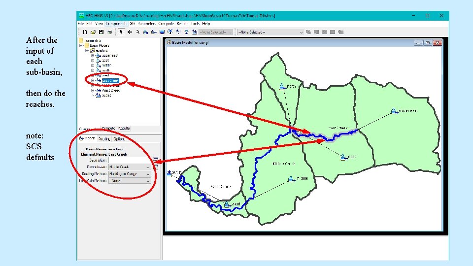This screenshot has height=266, width=473.
Task: Click the west subbasin icon on map
Action: coord(227,205)
